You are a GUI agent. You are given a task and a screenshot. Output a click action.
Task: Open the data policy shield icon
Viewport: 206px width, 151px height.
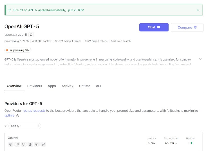(x=24, y=144)
